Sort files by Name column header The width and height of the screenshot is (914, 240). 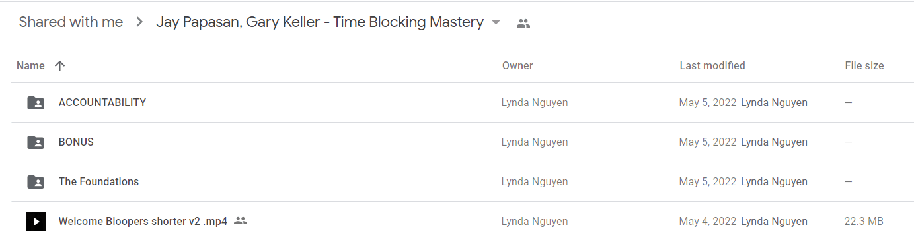30,65
